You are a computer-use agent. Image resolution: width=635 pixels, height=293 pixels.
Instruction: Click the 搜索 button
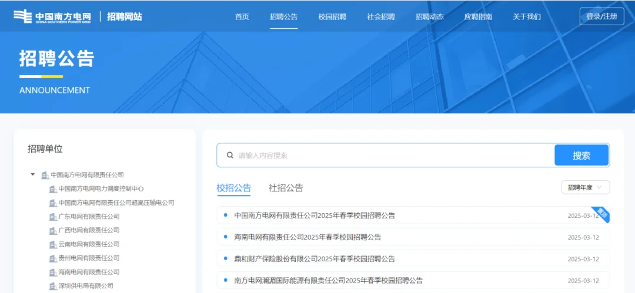pyautogui.click(x=581, y=156)
